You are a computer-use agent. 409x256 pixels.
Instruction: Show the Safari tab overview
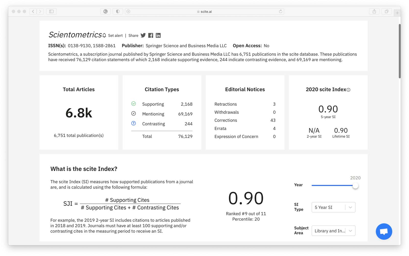point(387,11)
